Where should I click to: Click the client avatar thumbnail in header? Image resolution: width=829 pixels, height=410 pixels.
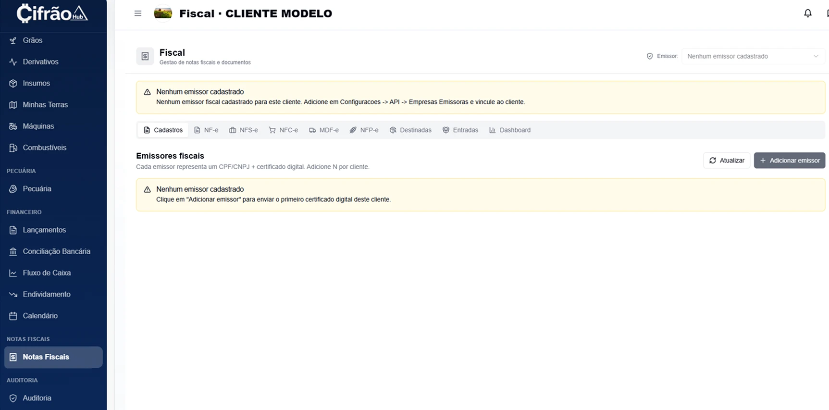163,13
